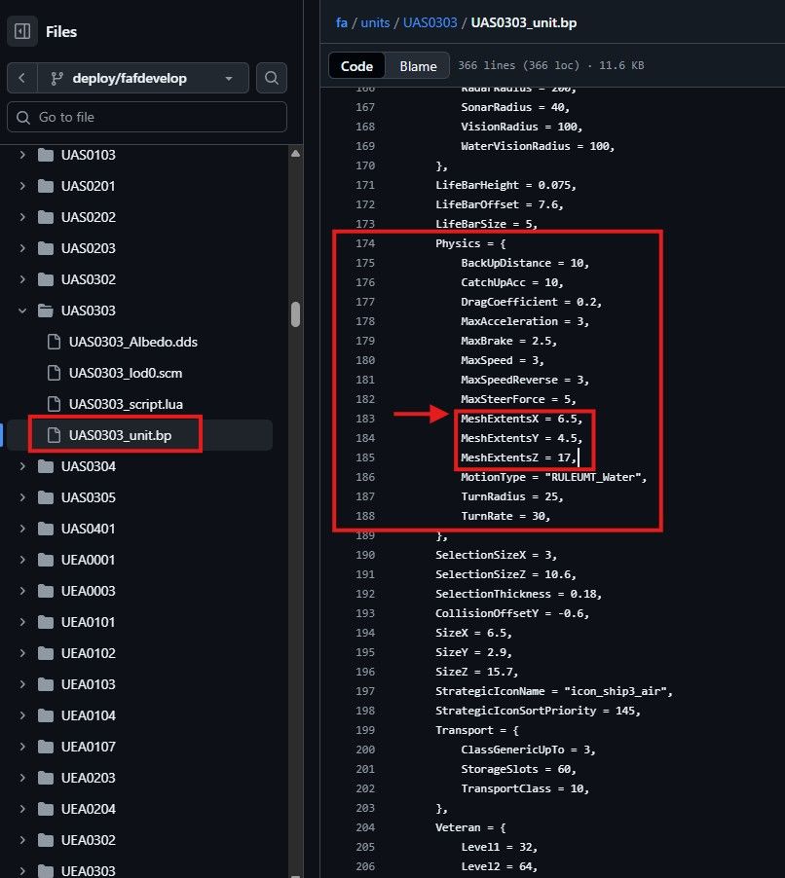Viewport: 785px width, 878px height.
Task: Click the UEA0001 folder icon
Action: [x=46, y=560]
